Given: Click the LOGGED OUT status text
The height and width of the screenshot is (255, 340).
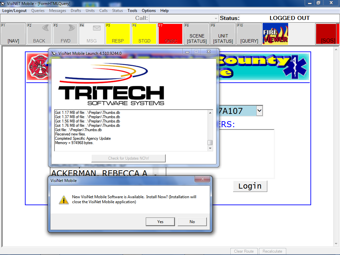Looking at the screenshot, I should [x=290, y=18].
